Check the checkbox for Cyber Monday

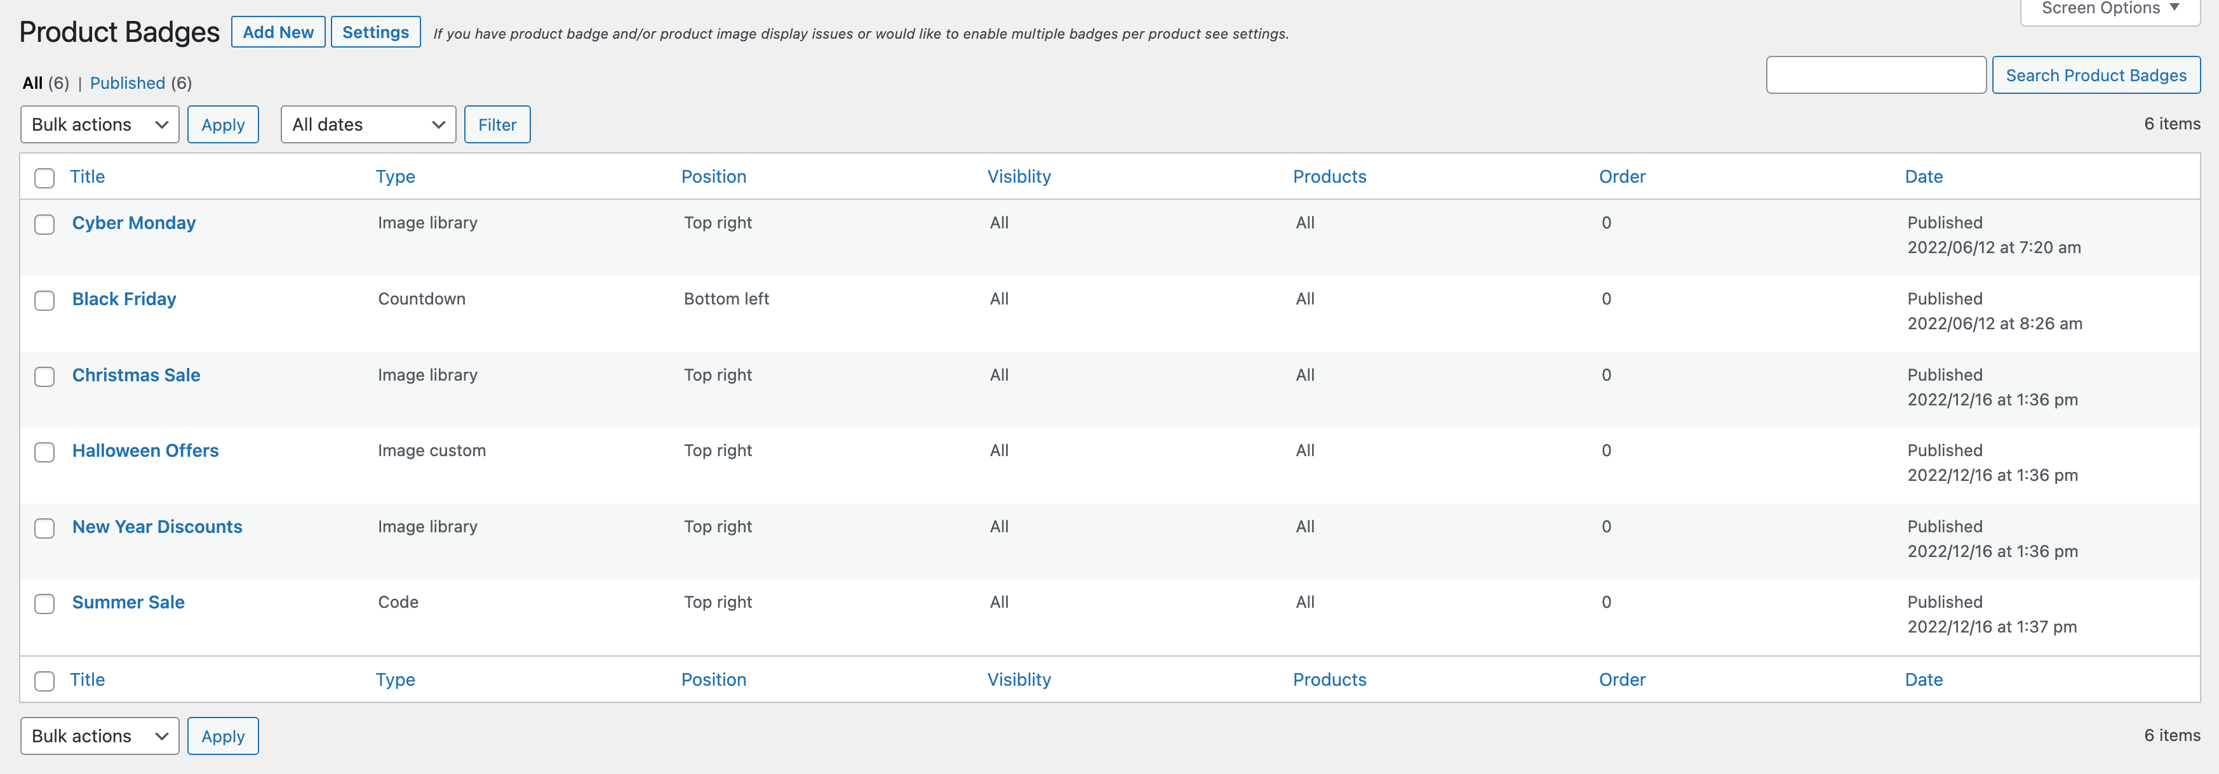click(44, 225)
